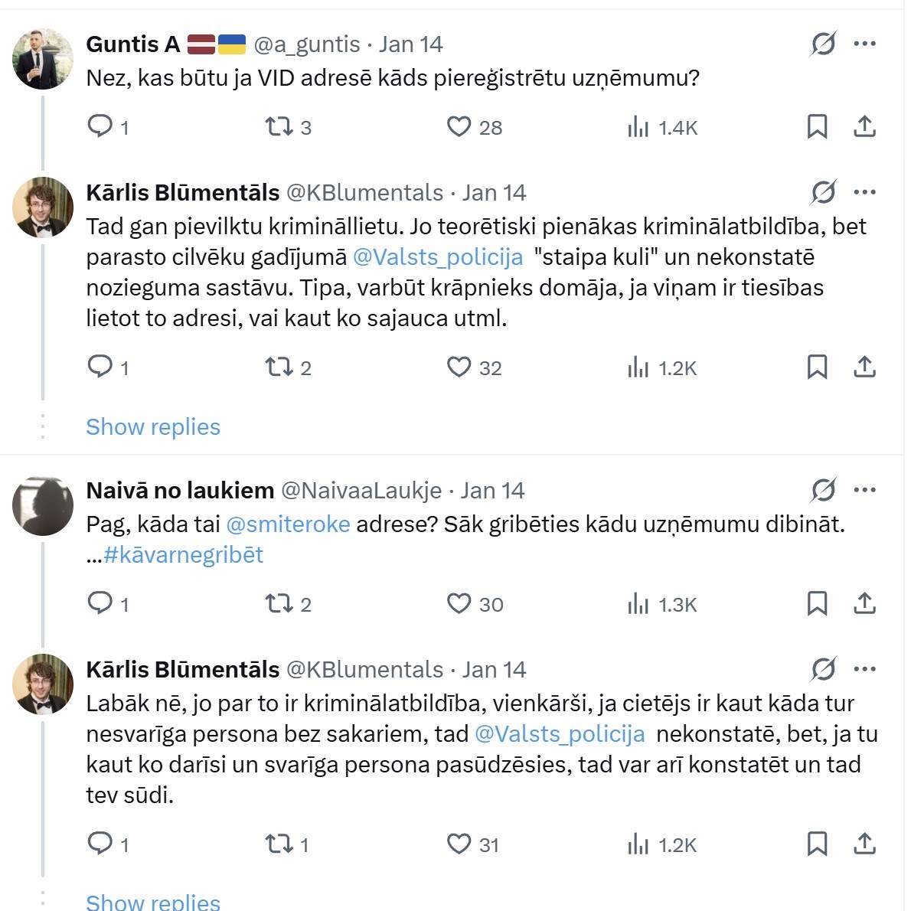Screen dimensions: 911x911
Task: Share the Naivā no laukiem tweet
Action: coord(864,604)
